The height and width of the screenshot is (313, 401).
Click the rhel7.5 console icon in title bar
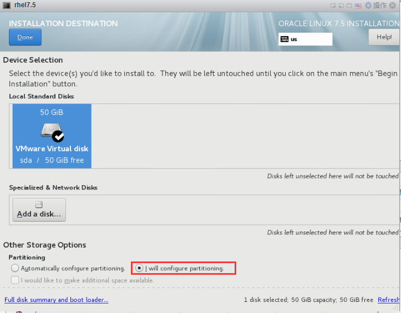tap(7, 6)
